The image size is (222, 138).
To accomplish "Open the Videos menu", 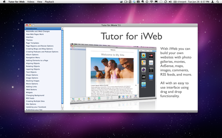I will pos(31,2).
